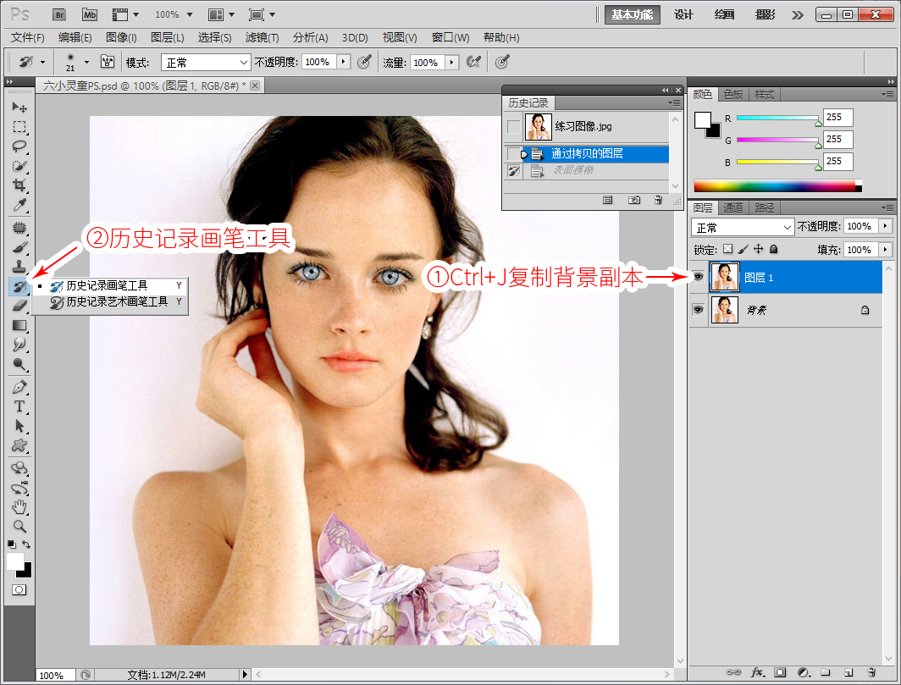Open layer blend mode 正常 dropdown
The height and width of the screenshot is (685, 901).
(x=743, y=228)
